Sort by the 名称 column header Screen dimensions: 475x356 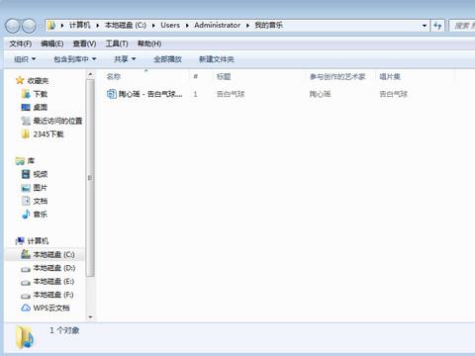[114, 77]
